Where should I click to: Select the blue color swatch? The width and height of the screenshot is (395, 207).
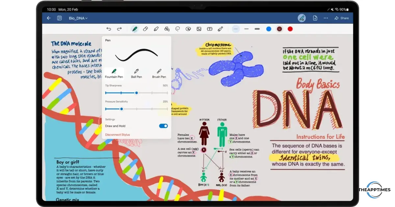269,29
